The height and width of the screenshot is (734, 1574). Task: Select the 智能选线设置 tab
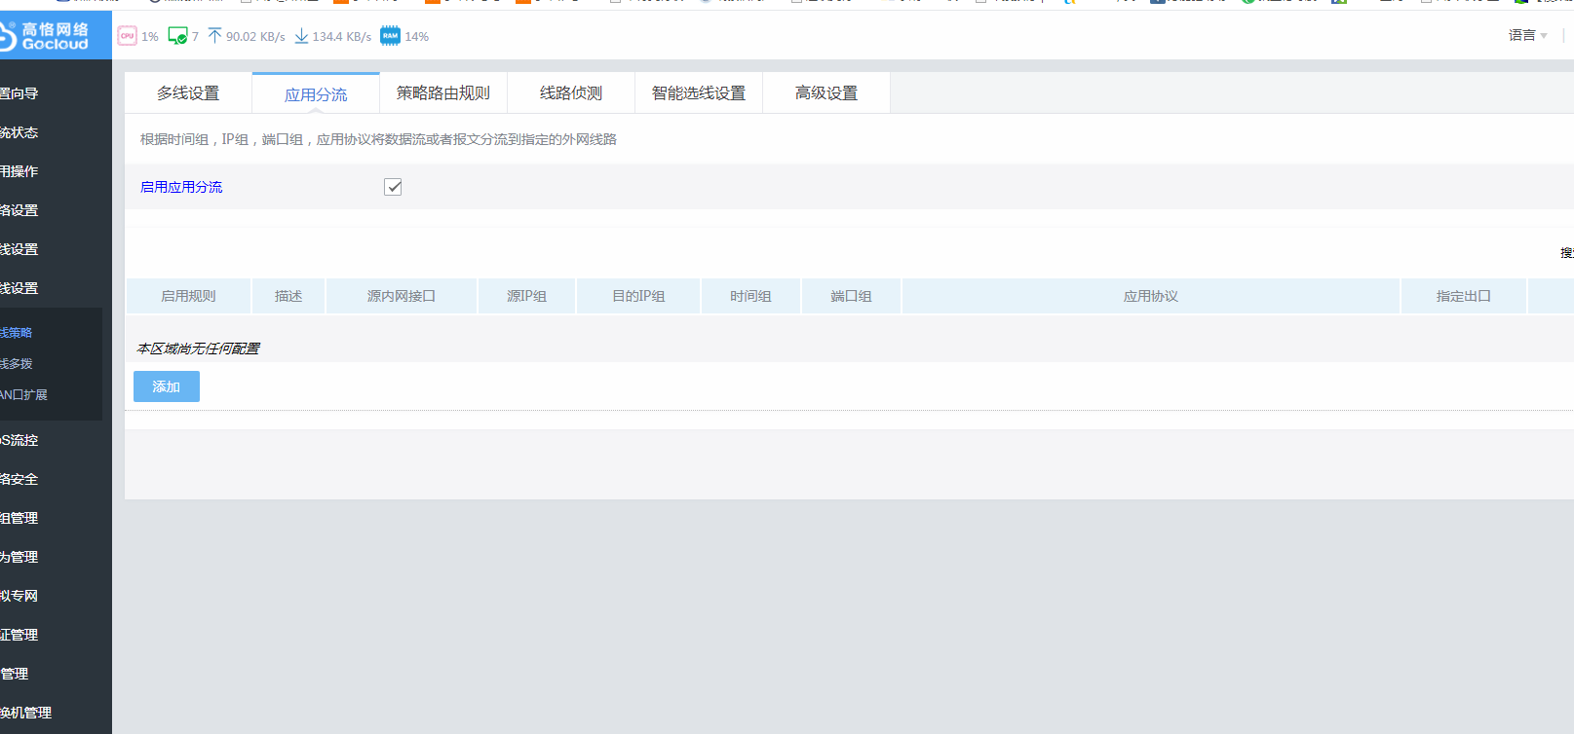(x=699, y=93)
